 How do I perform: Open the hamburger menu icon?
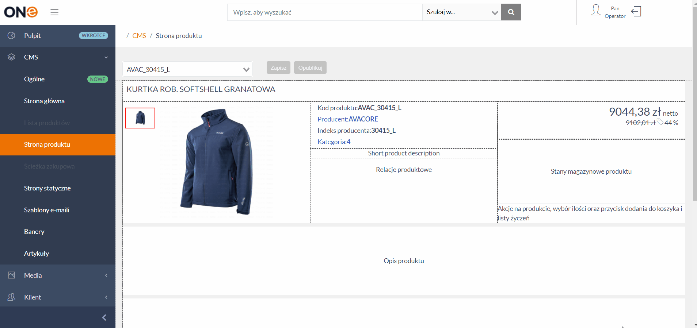pos(54,12)
